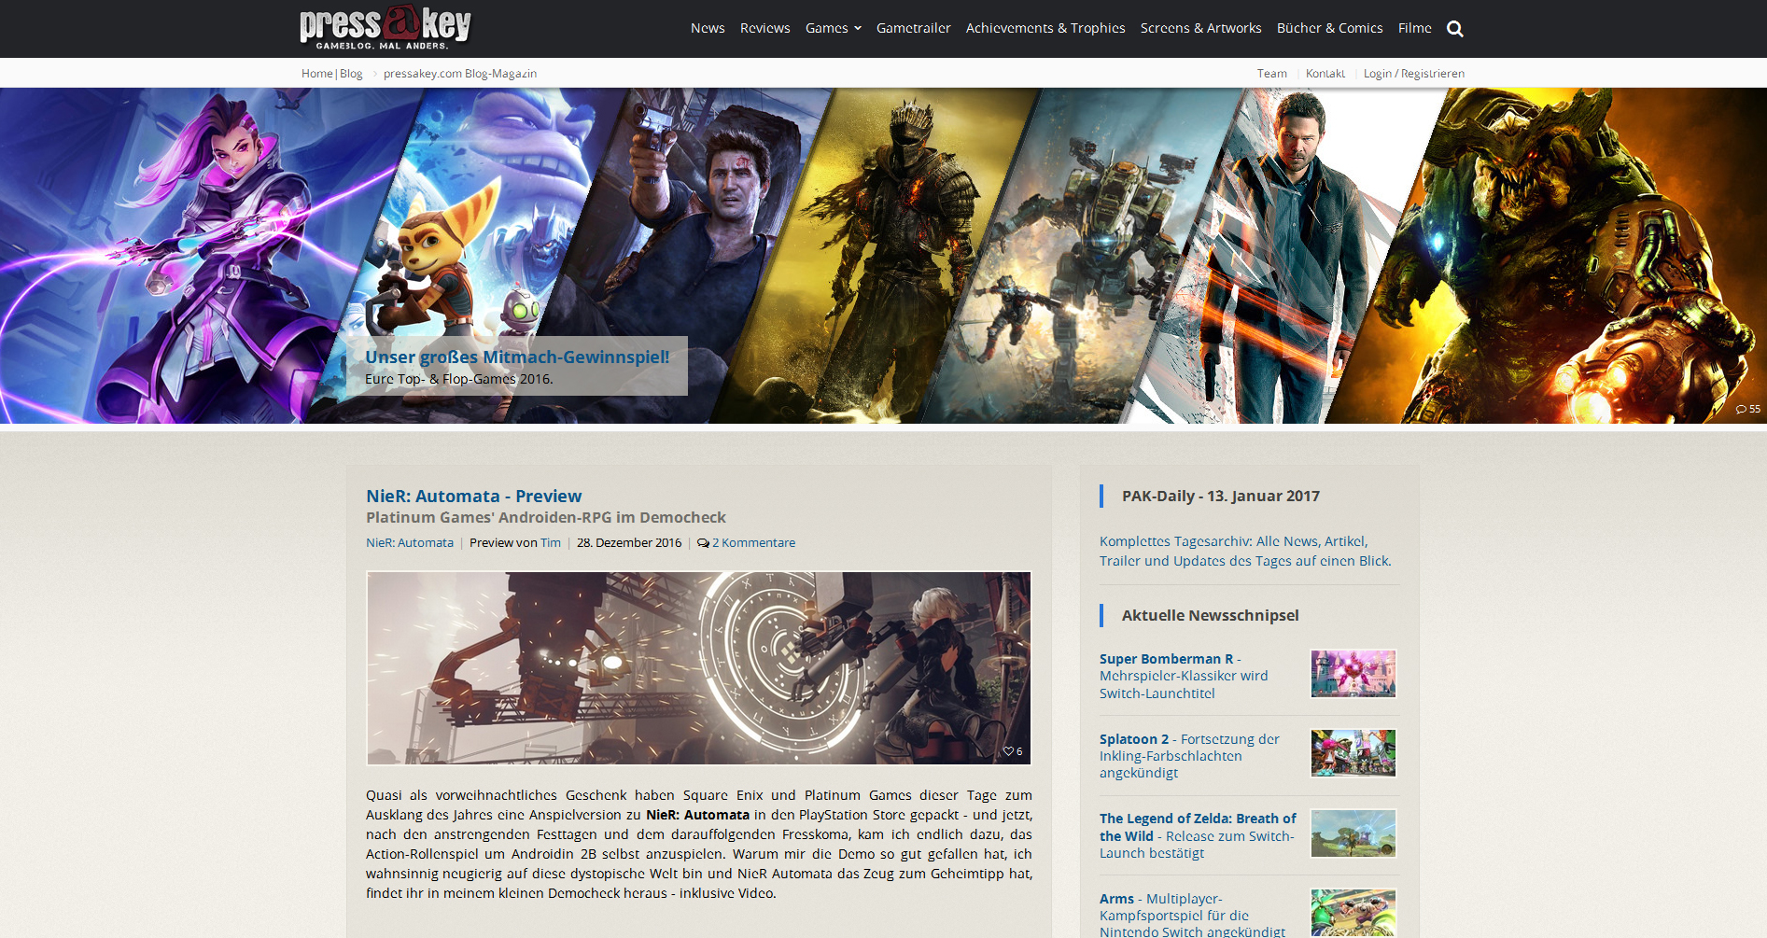The width and height of the screenshot is (1767, 938).
Task: Open the Komplettes Tagesarchiv link
Action: point(1245,552)
